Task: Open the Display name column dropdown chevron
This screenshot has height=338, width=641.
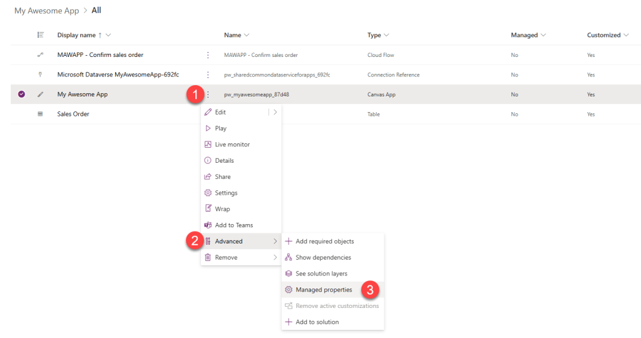Action: 108,35
